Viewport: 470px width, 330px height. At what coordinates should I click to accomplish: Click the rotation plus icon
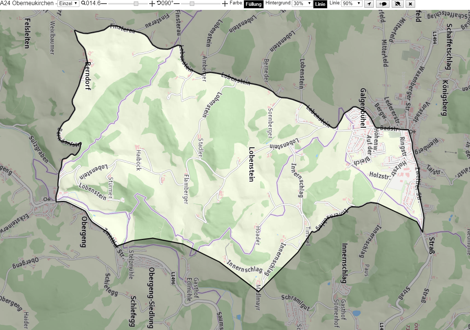[225, 4]
